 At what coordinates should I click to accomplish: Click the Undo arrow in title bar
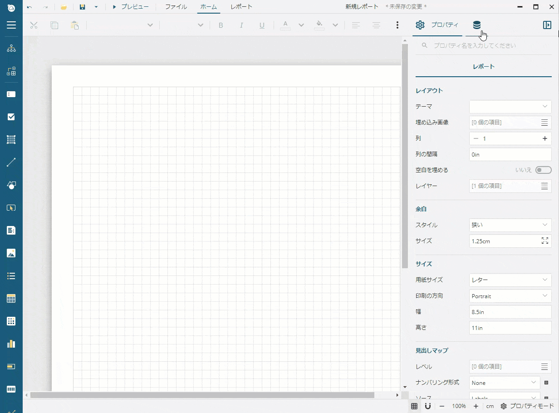pos(29,7)
